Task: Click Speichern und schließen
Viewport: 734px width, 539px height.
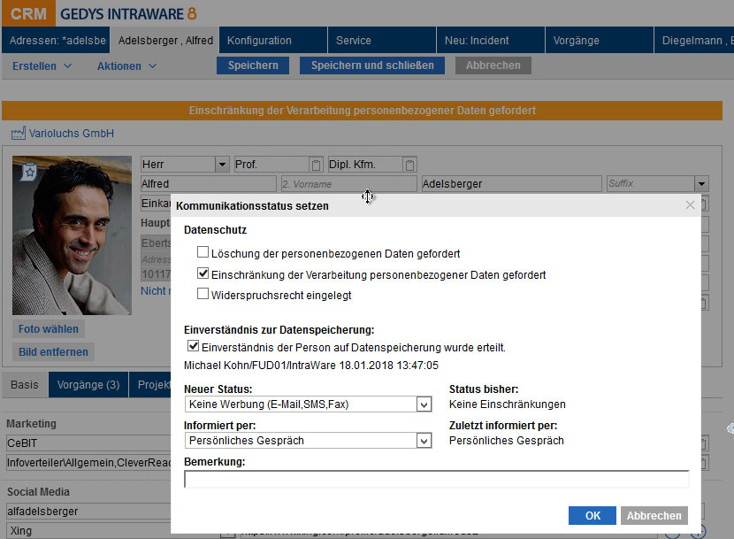Action: [x=372, y=65]
